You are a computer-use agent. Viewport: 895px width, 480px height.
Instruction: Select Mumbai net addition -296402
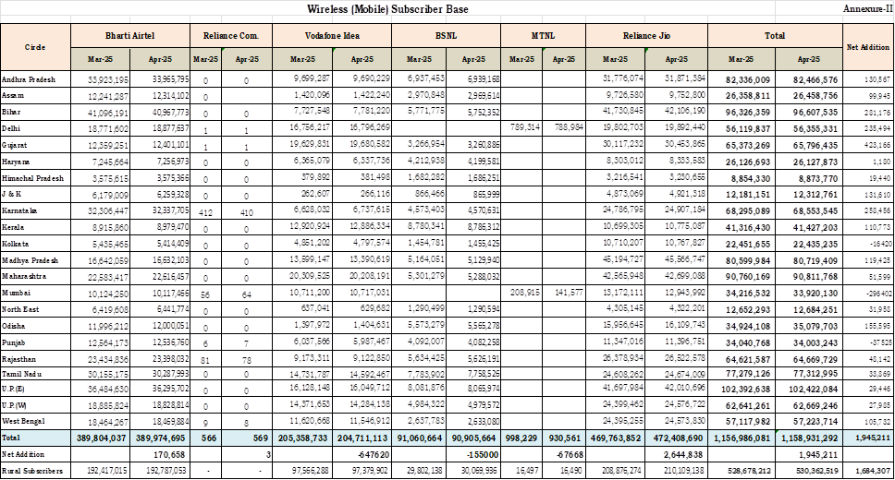pyautogui.click(x=877, y=294)
